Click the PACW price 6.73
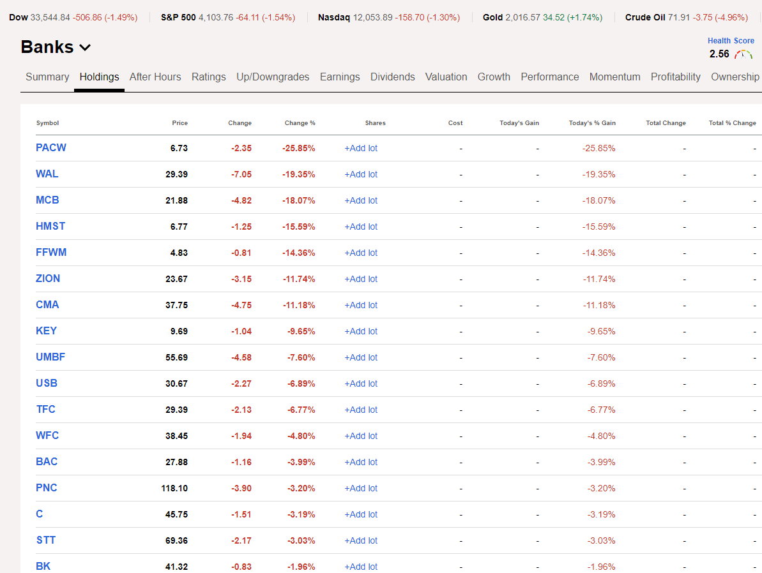 pyautogui.click(x=179, y=148)
